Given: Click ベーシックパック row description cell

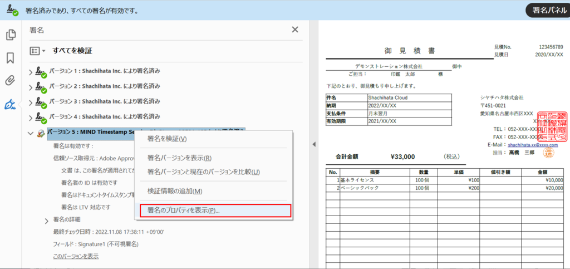Looking at the screenshot, I should pyautogui.click(x=375, y=188).
